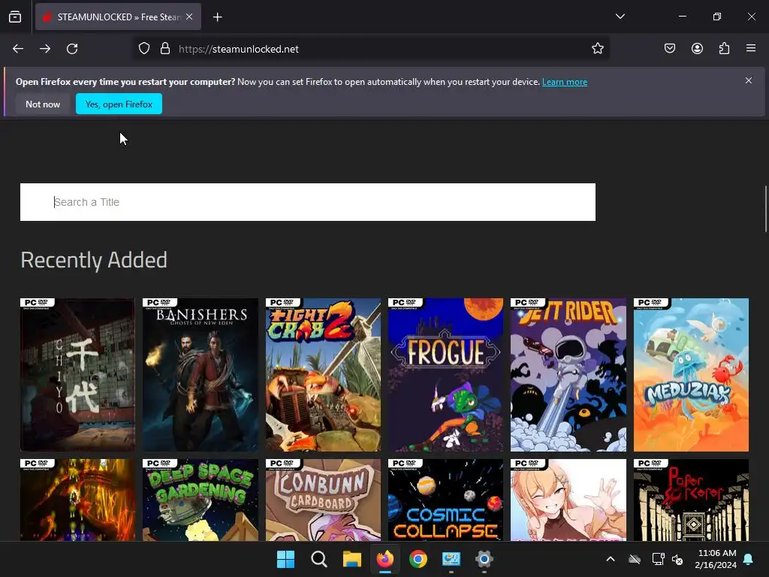Choose Not now in notification
This screenshot has height=577, width=769.
click(x=43, y=104)
